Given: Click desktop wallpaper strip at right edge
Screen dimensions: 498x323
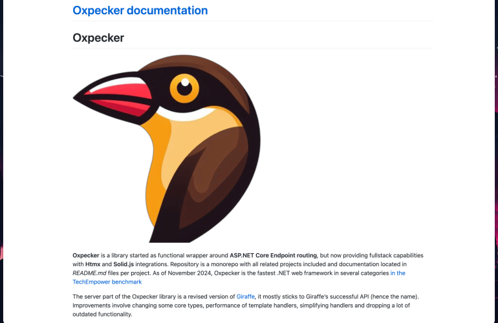Looking at the screenshot, I should click(x=496, y=161).
